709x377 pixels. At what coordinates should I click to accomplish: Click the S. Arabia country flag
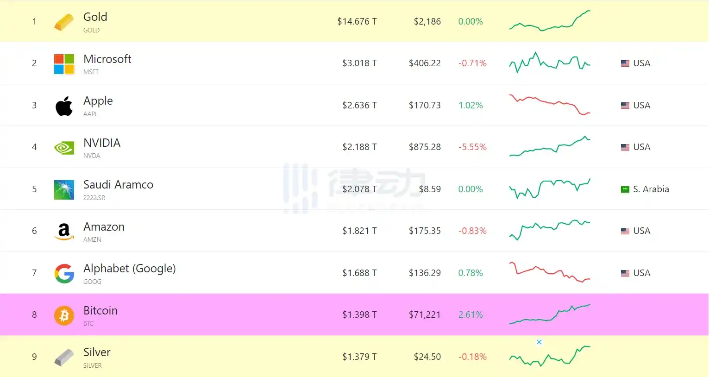(625, 189)
